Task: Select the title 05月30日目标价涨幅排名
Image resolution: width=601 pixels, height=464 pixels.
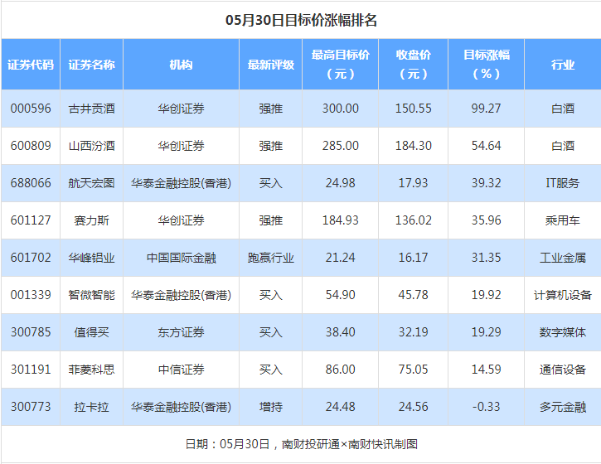Action: click(301, 20)
